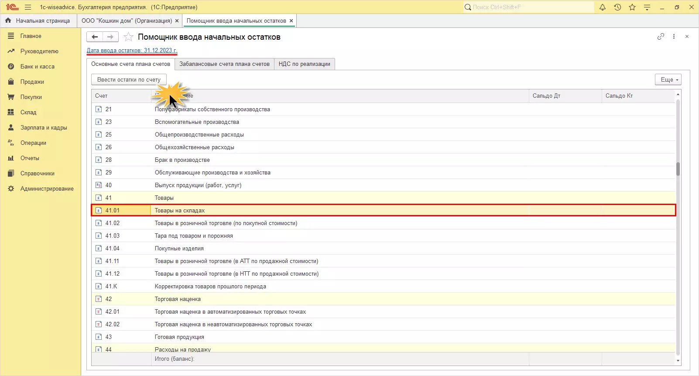This screenshot has height=376, width=699.
Task: Select account row Общехозяйственные расходы
Action: [x=383, y=147]
